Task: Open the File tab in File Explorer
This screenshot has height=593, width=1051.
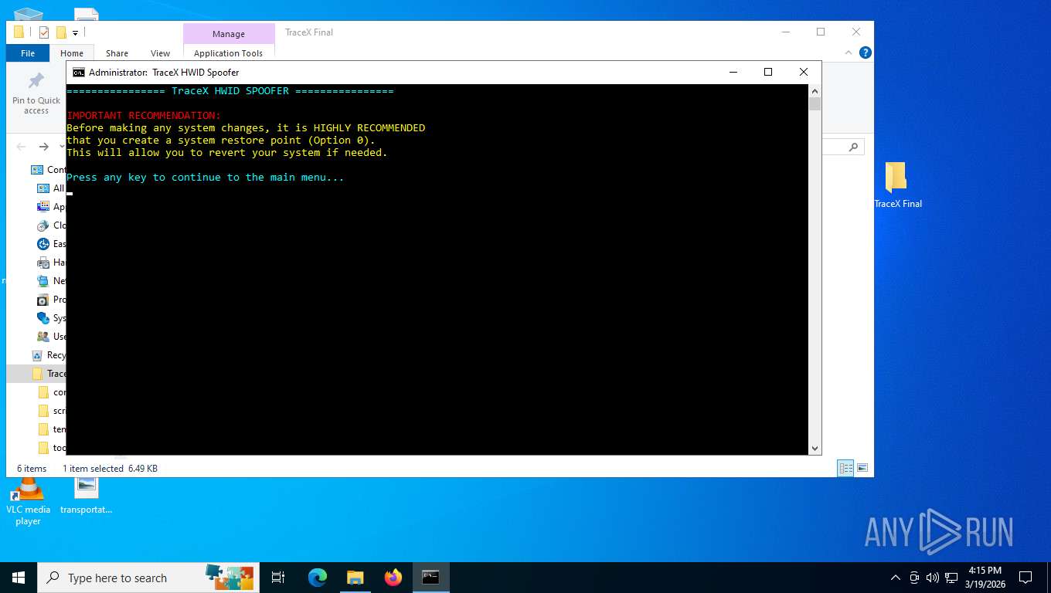Action: pyautogui.click(x=28, y=53)
